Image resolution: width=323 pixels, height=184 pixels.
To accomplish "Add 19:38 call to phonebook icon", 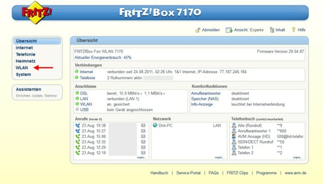I will click(x=143, y=125).
